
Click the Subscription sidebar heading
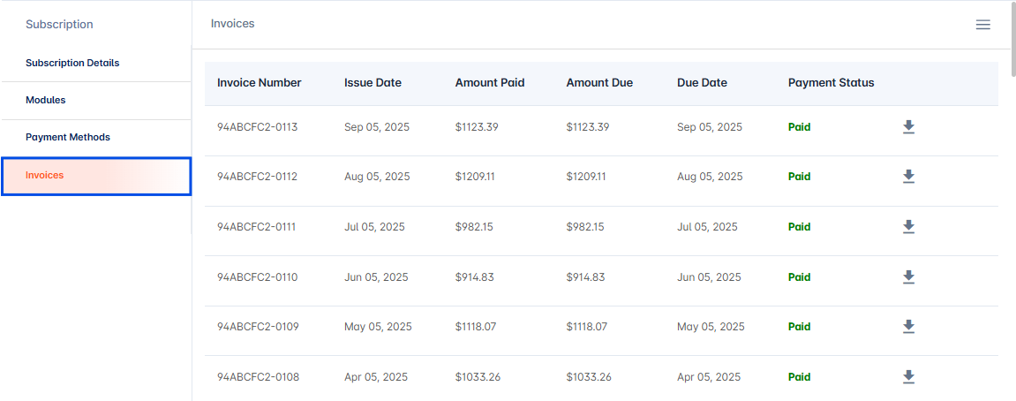click(59, 25)
